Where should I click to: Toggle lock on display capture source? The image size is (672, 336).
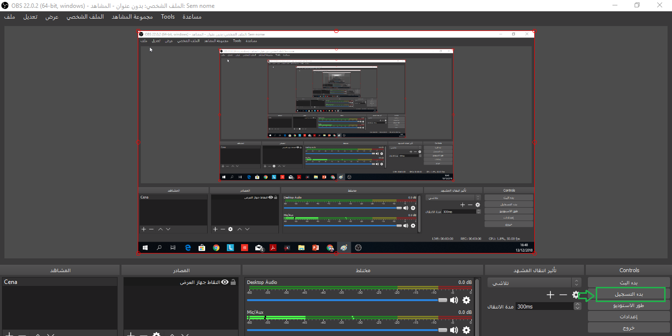(233, 282)
